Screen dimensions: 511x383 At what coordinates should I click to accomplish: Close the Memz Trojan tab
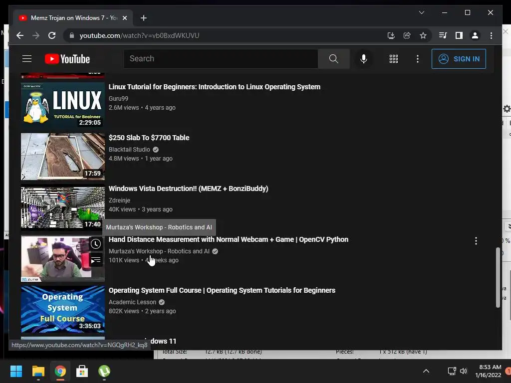point(124,18)
